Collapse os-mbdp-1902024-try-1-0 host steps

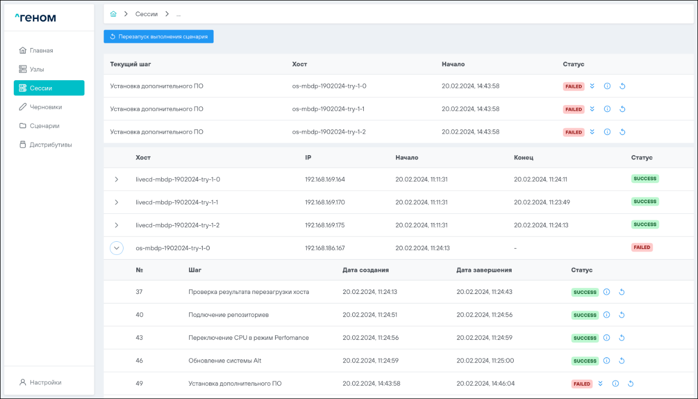(x=117, y=248)
